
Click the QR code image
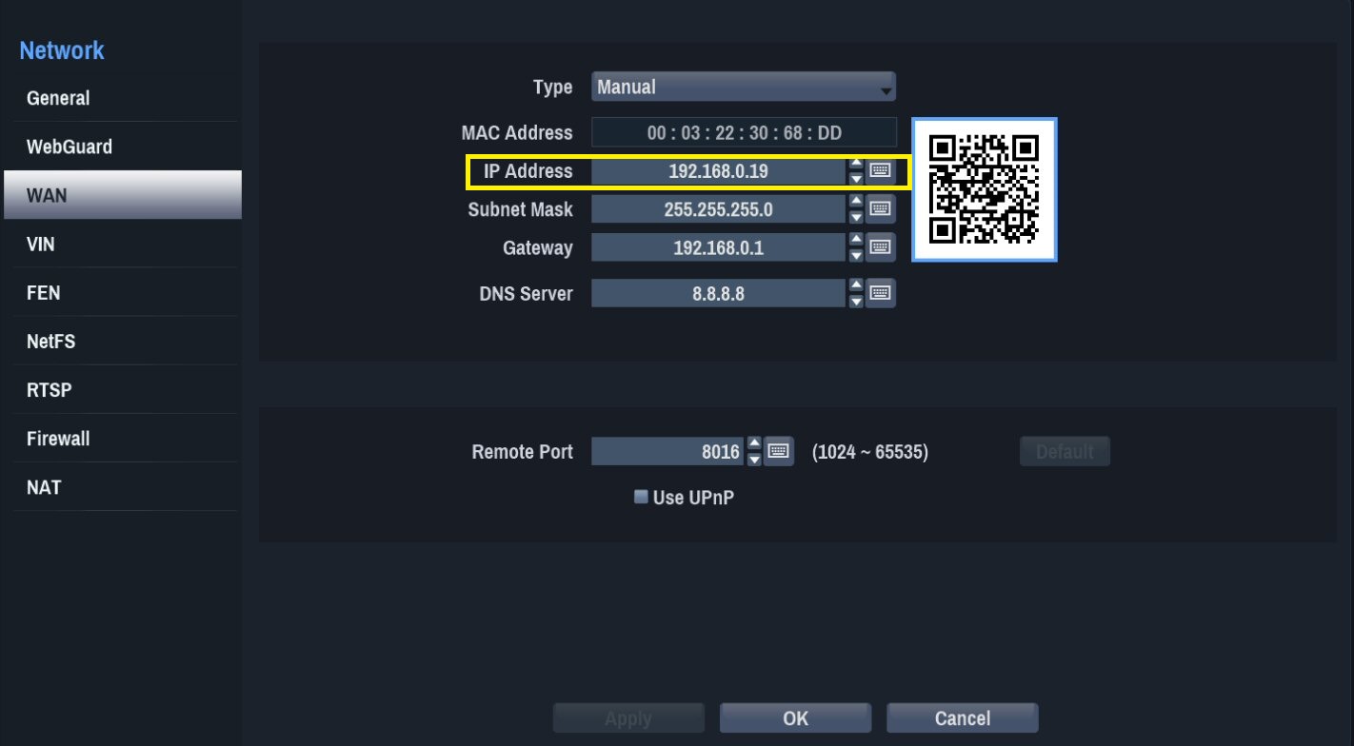pyautogui.click(x=985, y=189)
